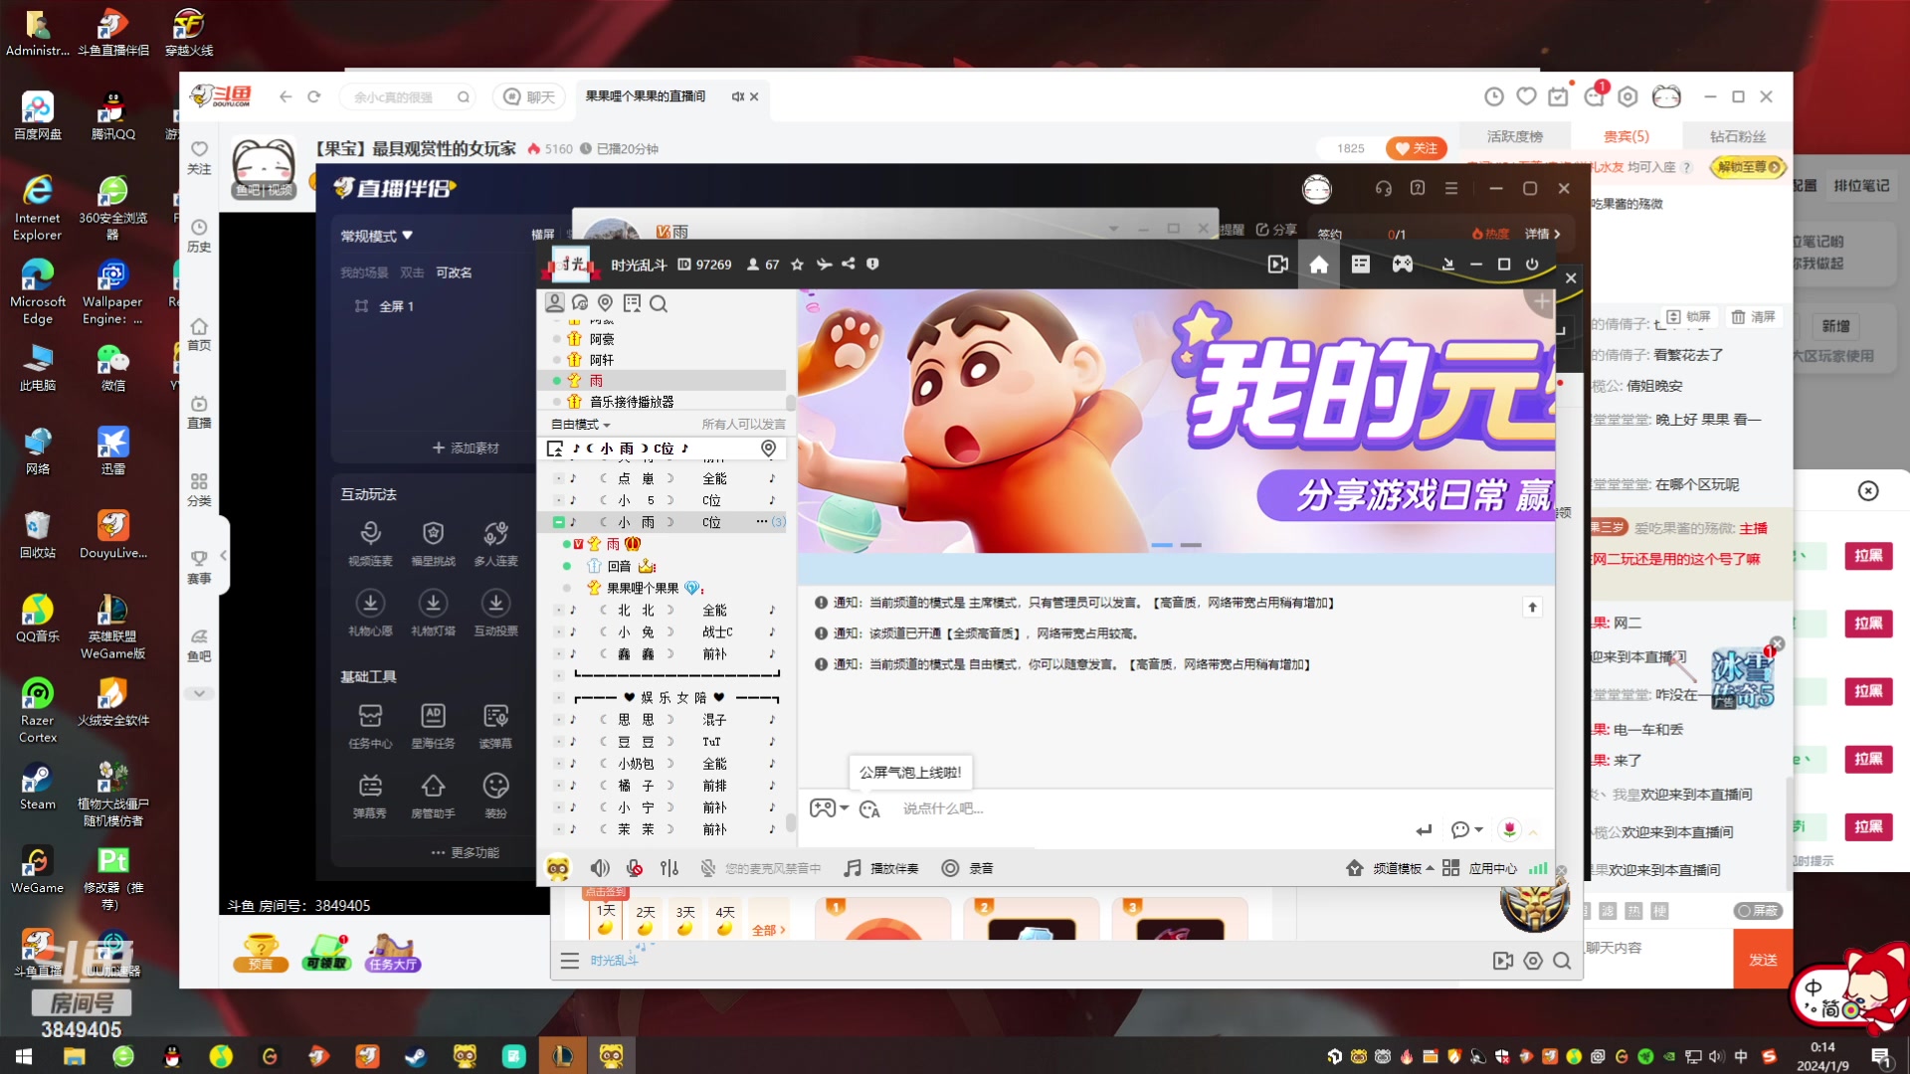Toggle the microphone mute icon in YY bar
Image resolution: width=1910 pixels, height=1074 pixels.
(x=635, y=868)
